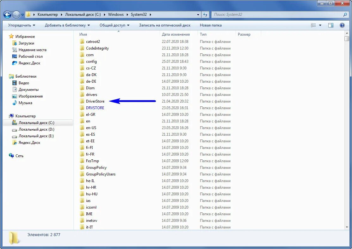Click the Локальный диск (D:) drive icon

pyautogui.click(x=15, y=129)
